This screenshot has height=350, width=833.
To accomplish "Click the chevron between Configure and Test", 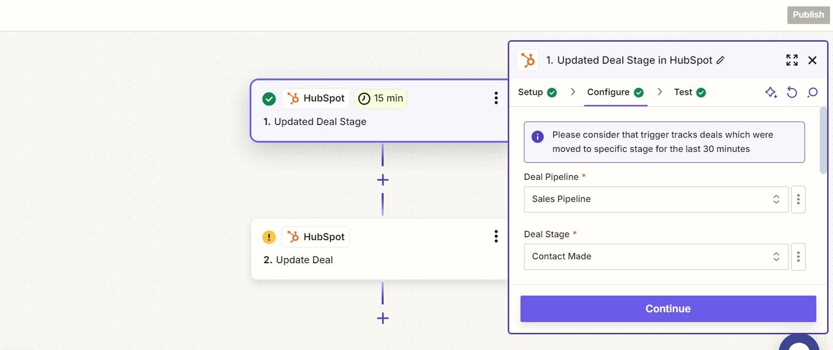I will click(660, 92).
